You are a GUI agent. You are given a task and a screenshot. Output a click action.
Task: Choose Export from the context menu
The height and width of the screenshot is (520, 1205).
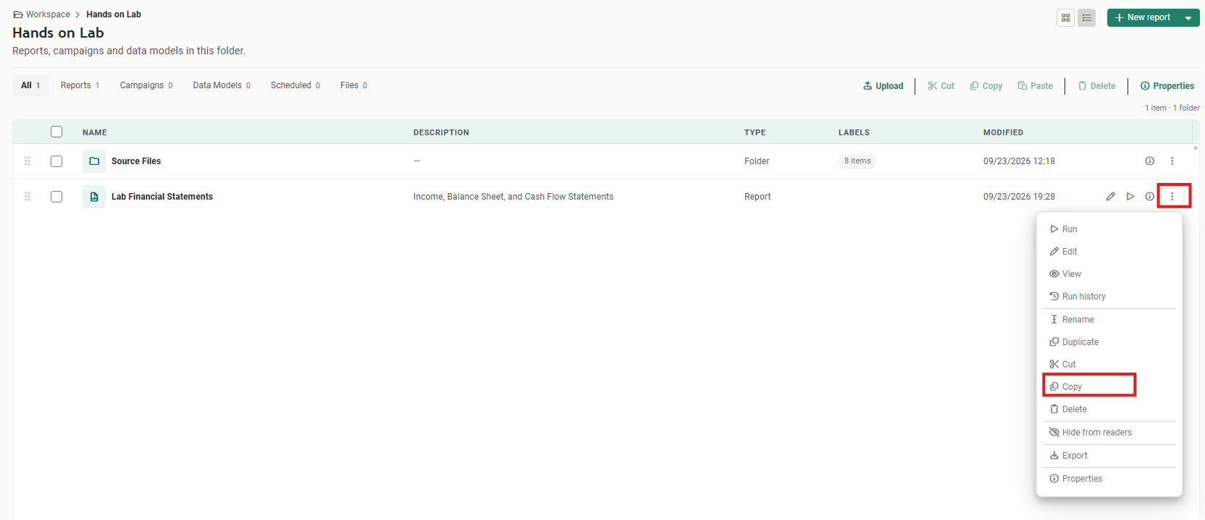tap(1109, 456)
